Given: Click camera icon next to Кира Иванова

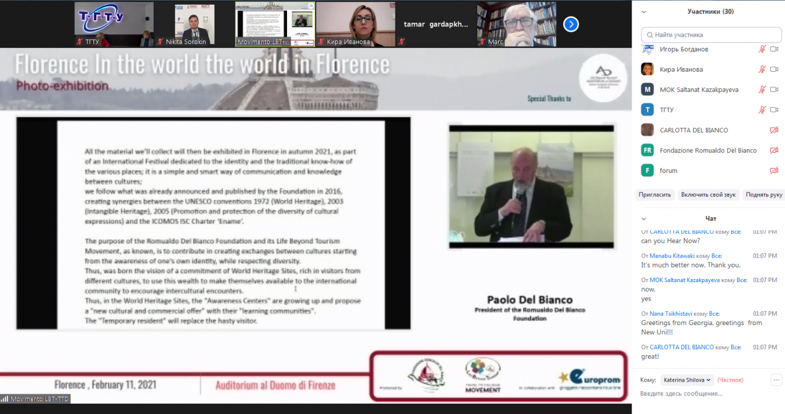Looking at the screenshot, I should [774, 69].
